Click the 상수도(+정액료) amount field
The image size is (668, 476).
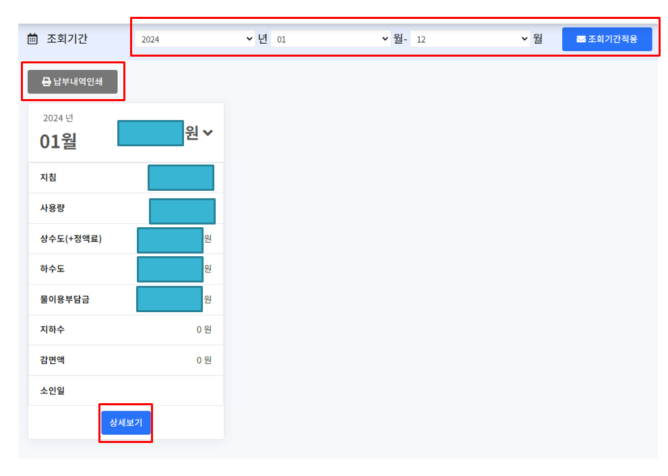pos(170,239)
